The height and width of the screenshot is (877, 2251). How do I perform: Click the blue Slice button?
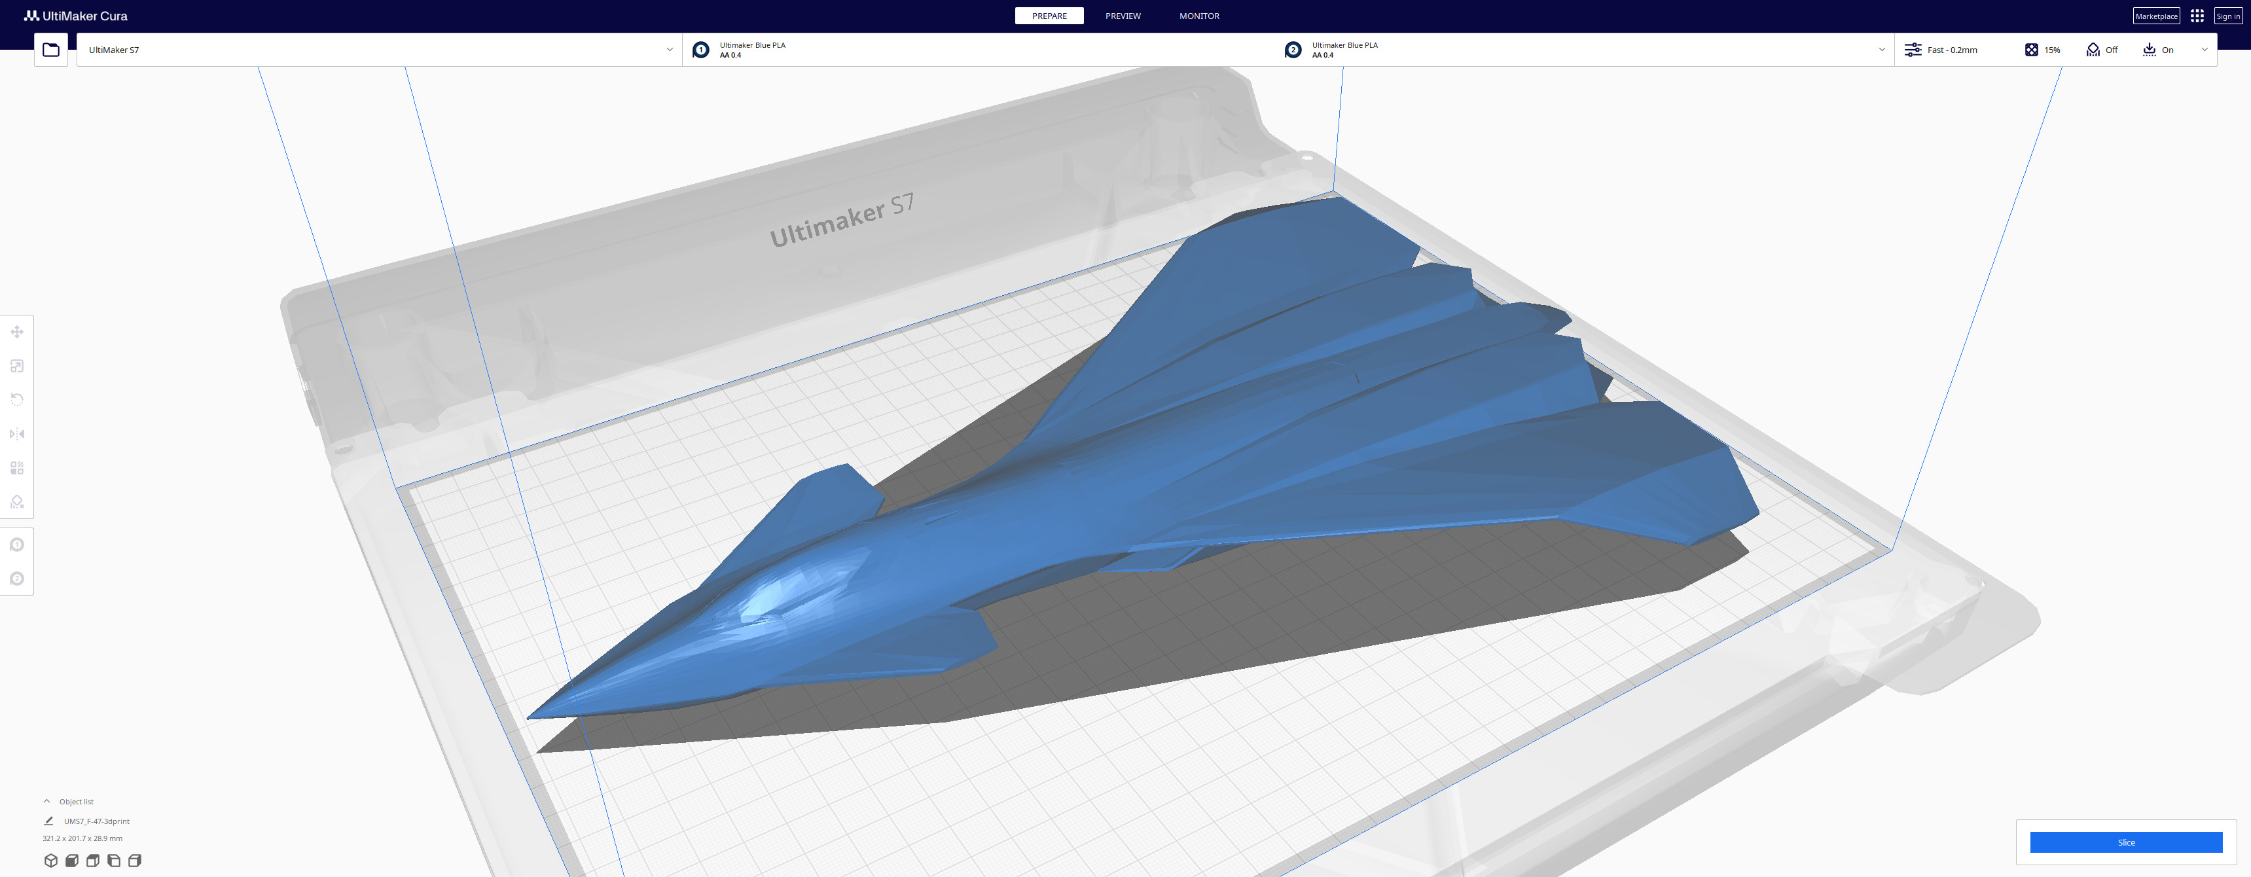coord(2125,842)
